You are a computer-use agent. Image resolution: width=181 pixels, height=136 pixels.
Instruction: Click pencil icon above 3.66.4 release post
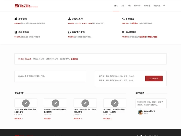click(x=85, y=103)
